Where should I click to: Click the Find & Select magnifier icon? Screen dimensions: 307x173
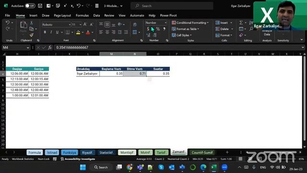tap(251, 29)
